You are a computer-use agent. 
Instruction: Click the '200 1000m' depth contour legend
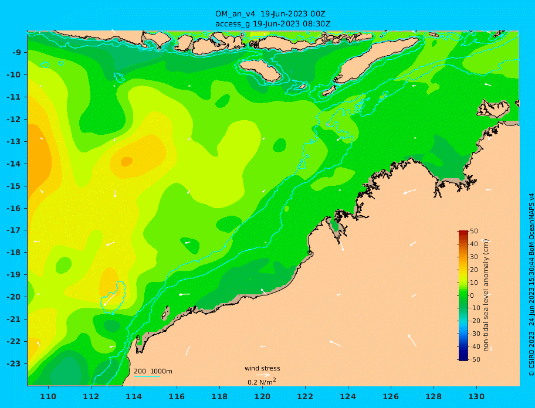pos(153,371)
